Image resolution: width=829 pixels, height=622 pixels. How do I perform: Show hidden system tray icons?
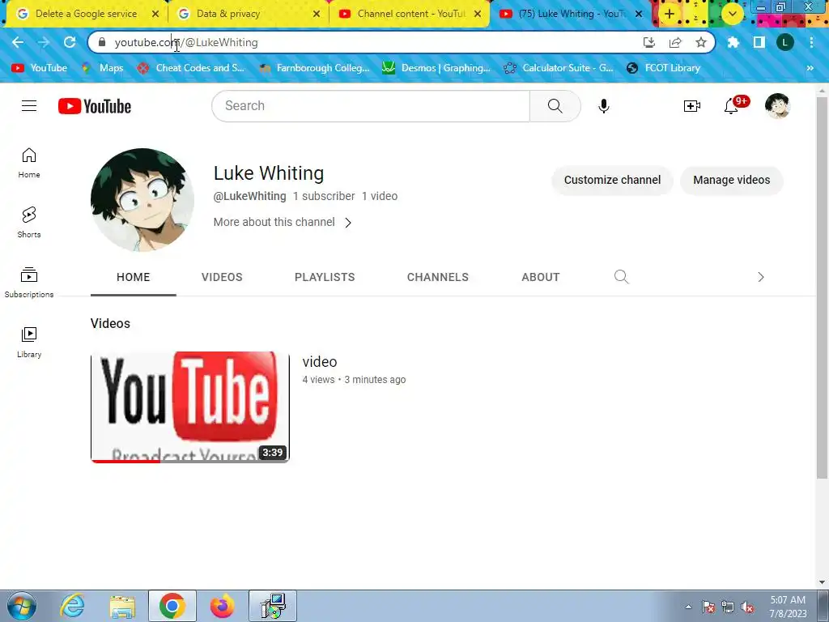click(x=688, y=607)
